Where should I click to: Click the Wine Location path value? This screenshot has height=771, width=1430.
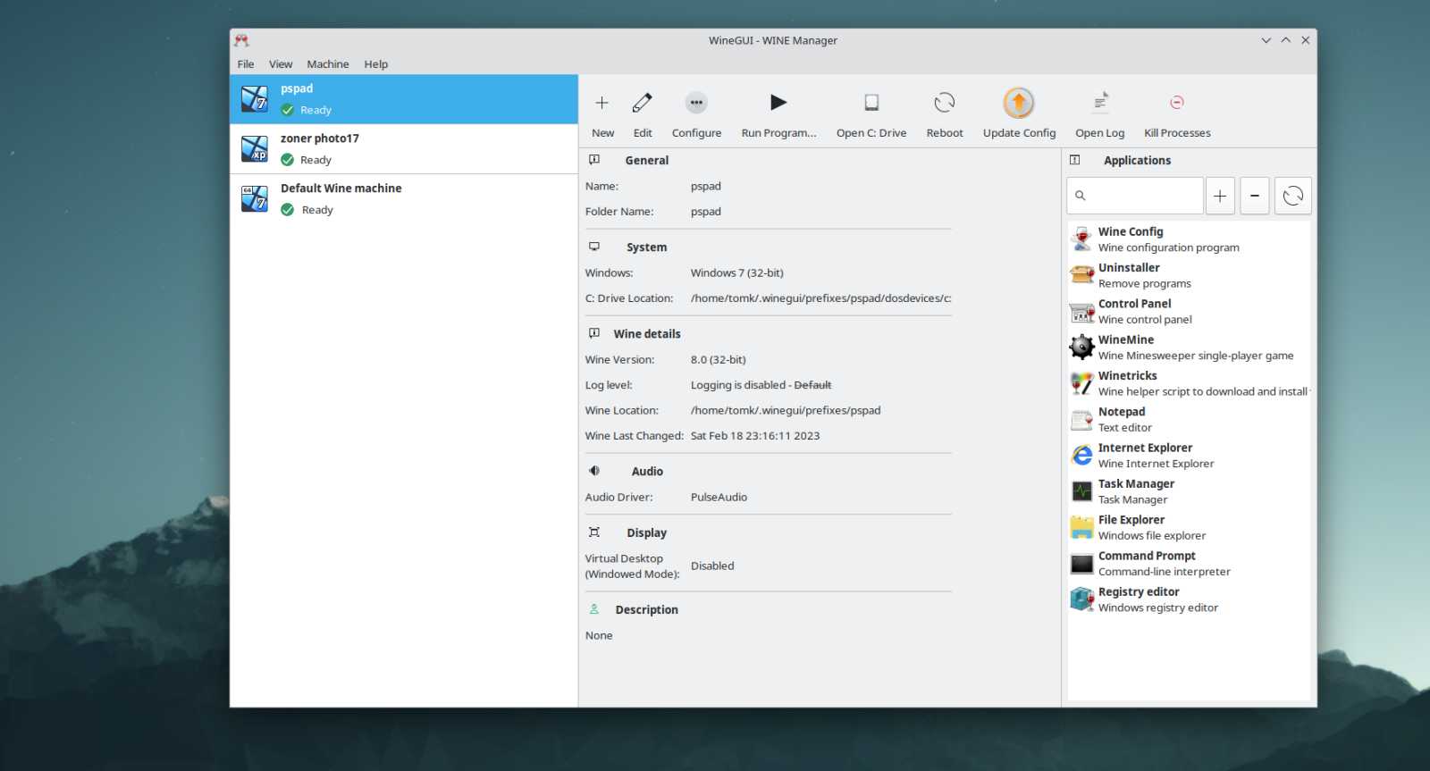click(786, 411)
